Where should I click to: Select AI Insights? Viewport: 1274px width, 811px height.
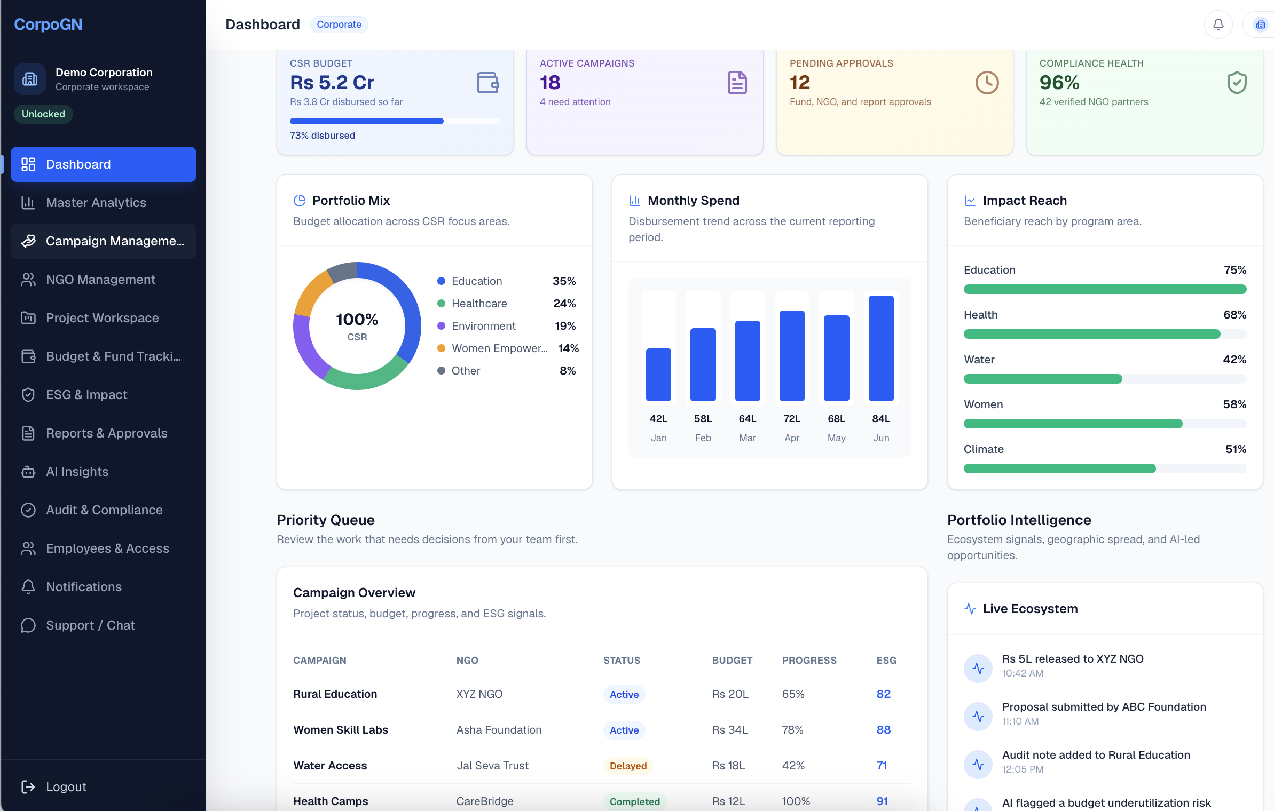point(104,472)
